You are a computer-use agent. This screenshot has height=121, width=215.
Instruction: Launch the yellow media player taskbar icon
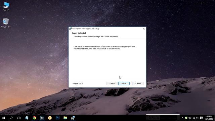tap(50, 118)
